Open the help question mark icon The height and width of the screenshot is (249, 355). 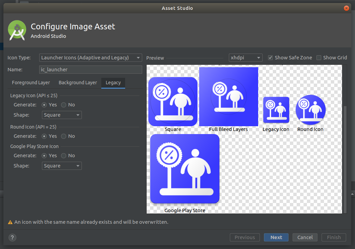(12, 237)
